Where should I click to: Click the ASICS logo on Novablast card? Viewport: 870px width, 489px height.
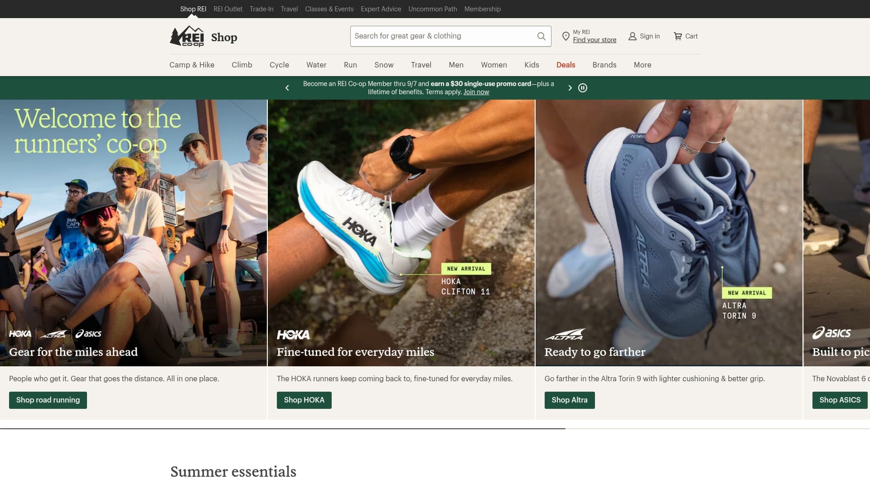(x=831, y=333)
